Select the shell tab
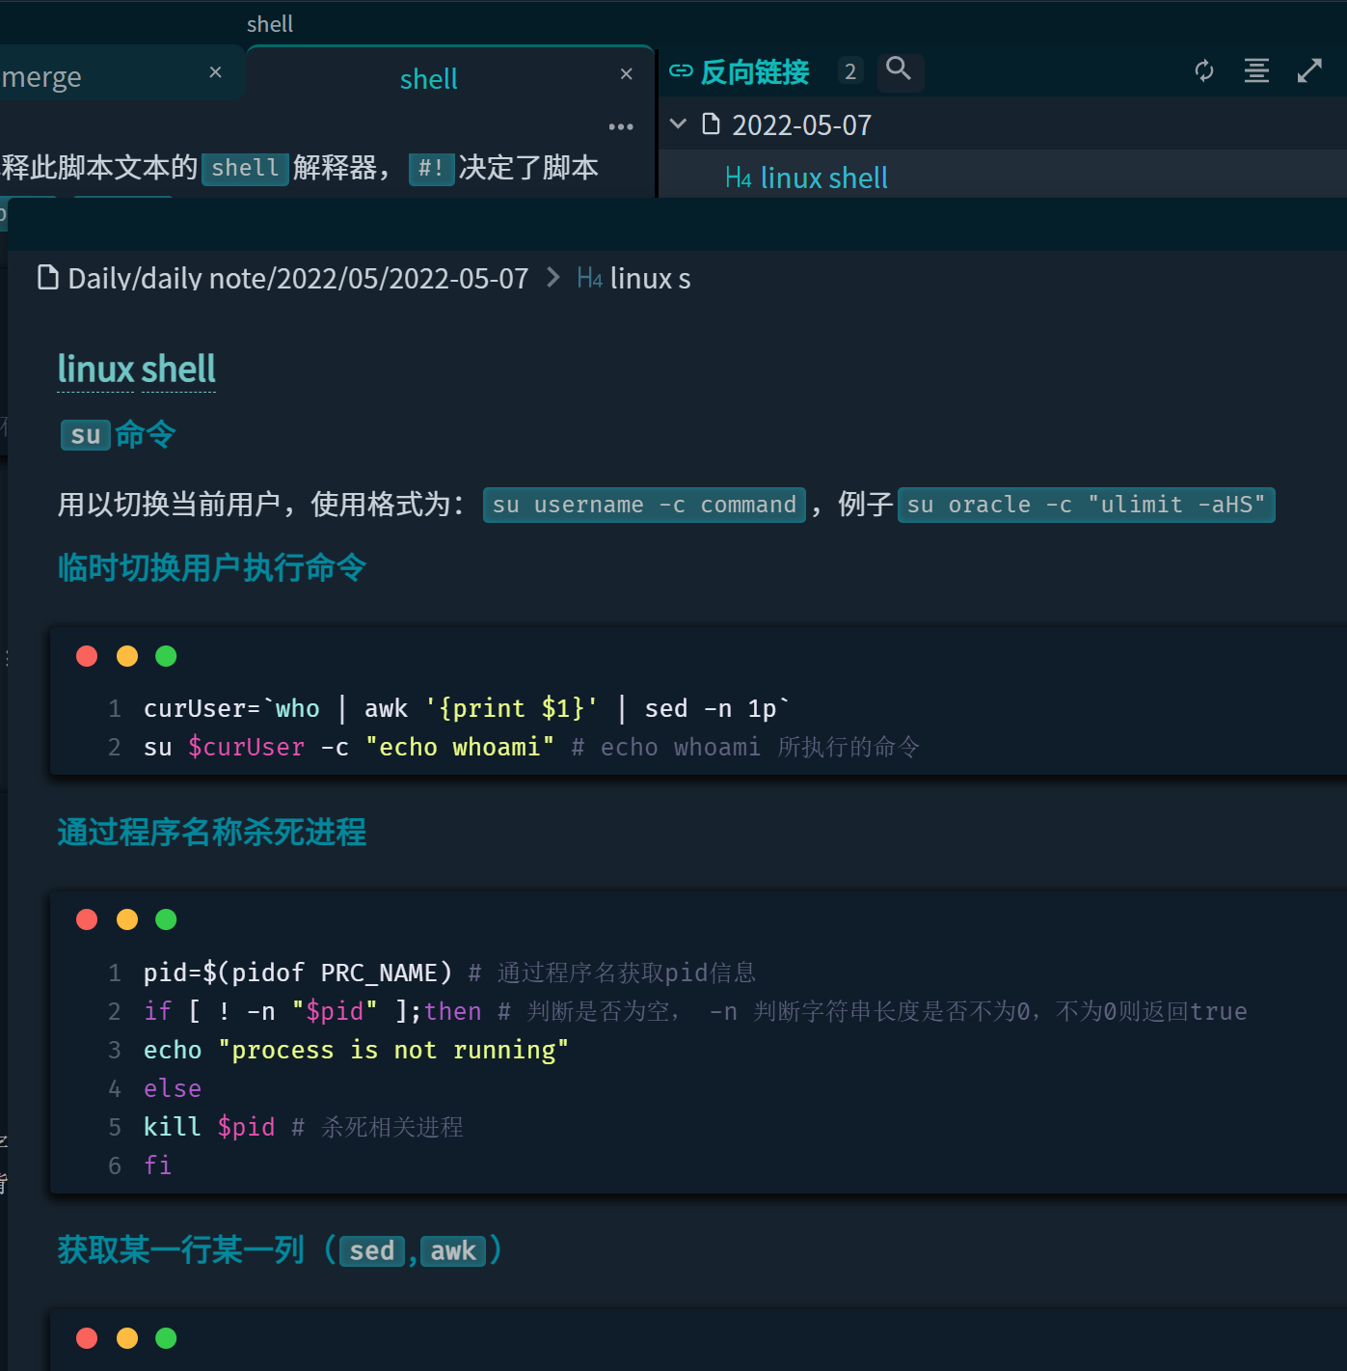Viewport: 1347px width, 1371px height. click(x=428, y=79)
